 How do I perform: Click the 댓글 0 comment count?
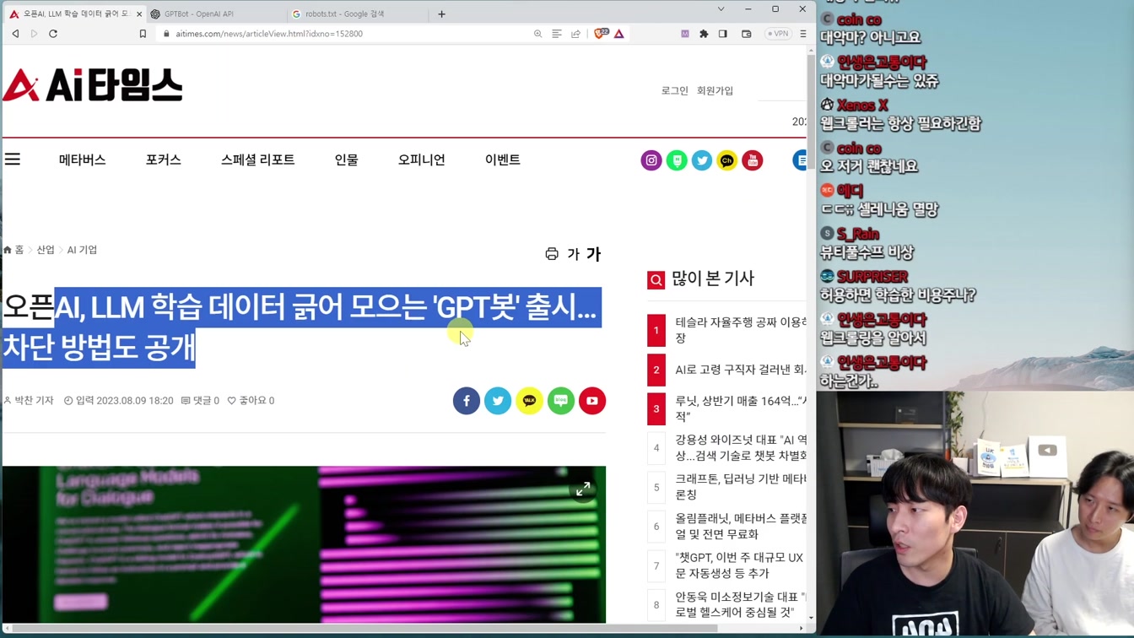200,401
